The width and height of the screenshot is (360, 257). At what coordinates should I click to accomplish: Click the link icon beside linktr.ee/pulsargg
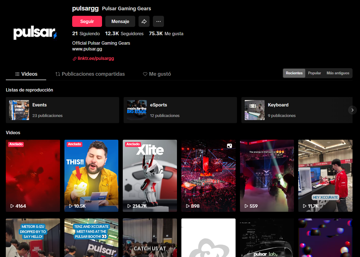[74, 59]
